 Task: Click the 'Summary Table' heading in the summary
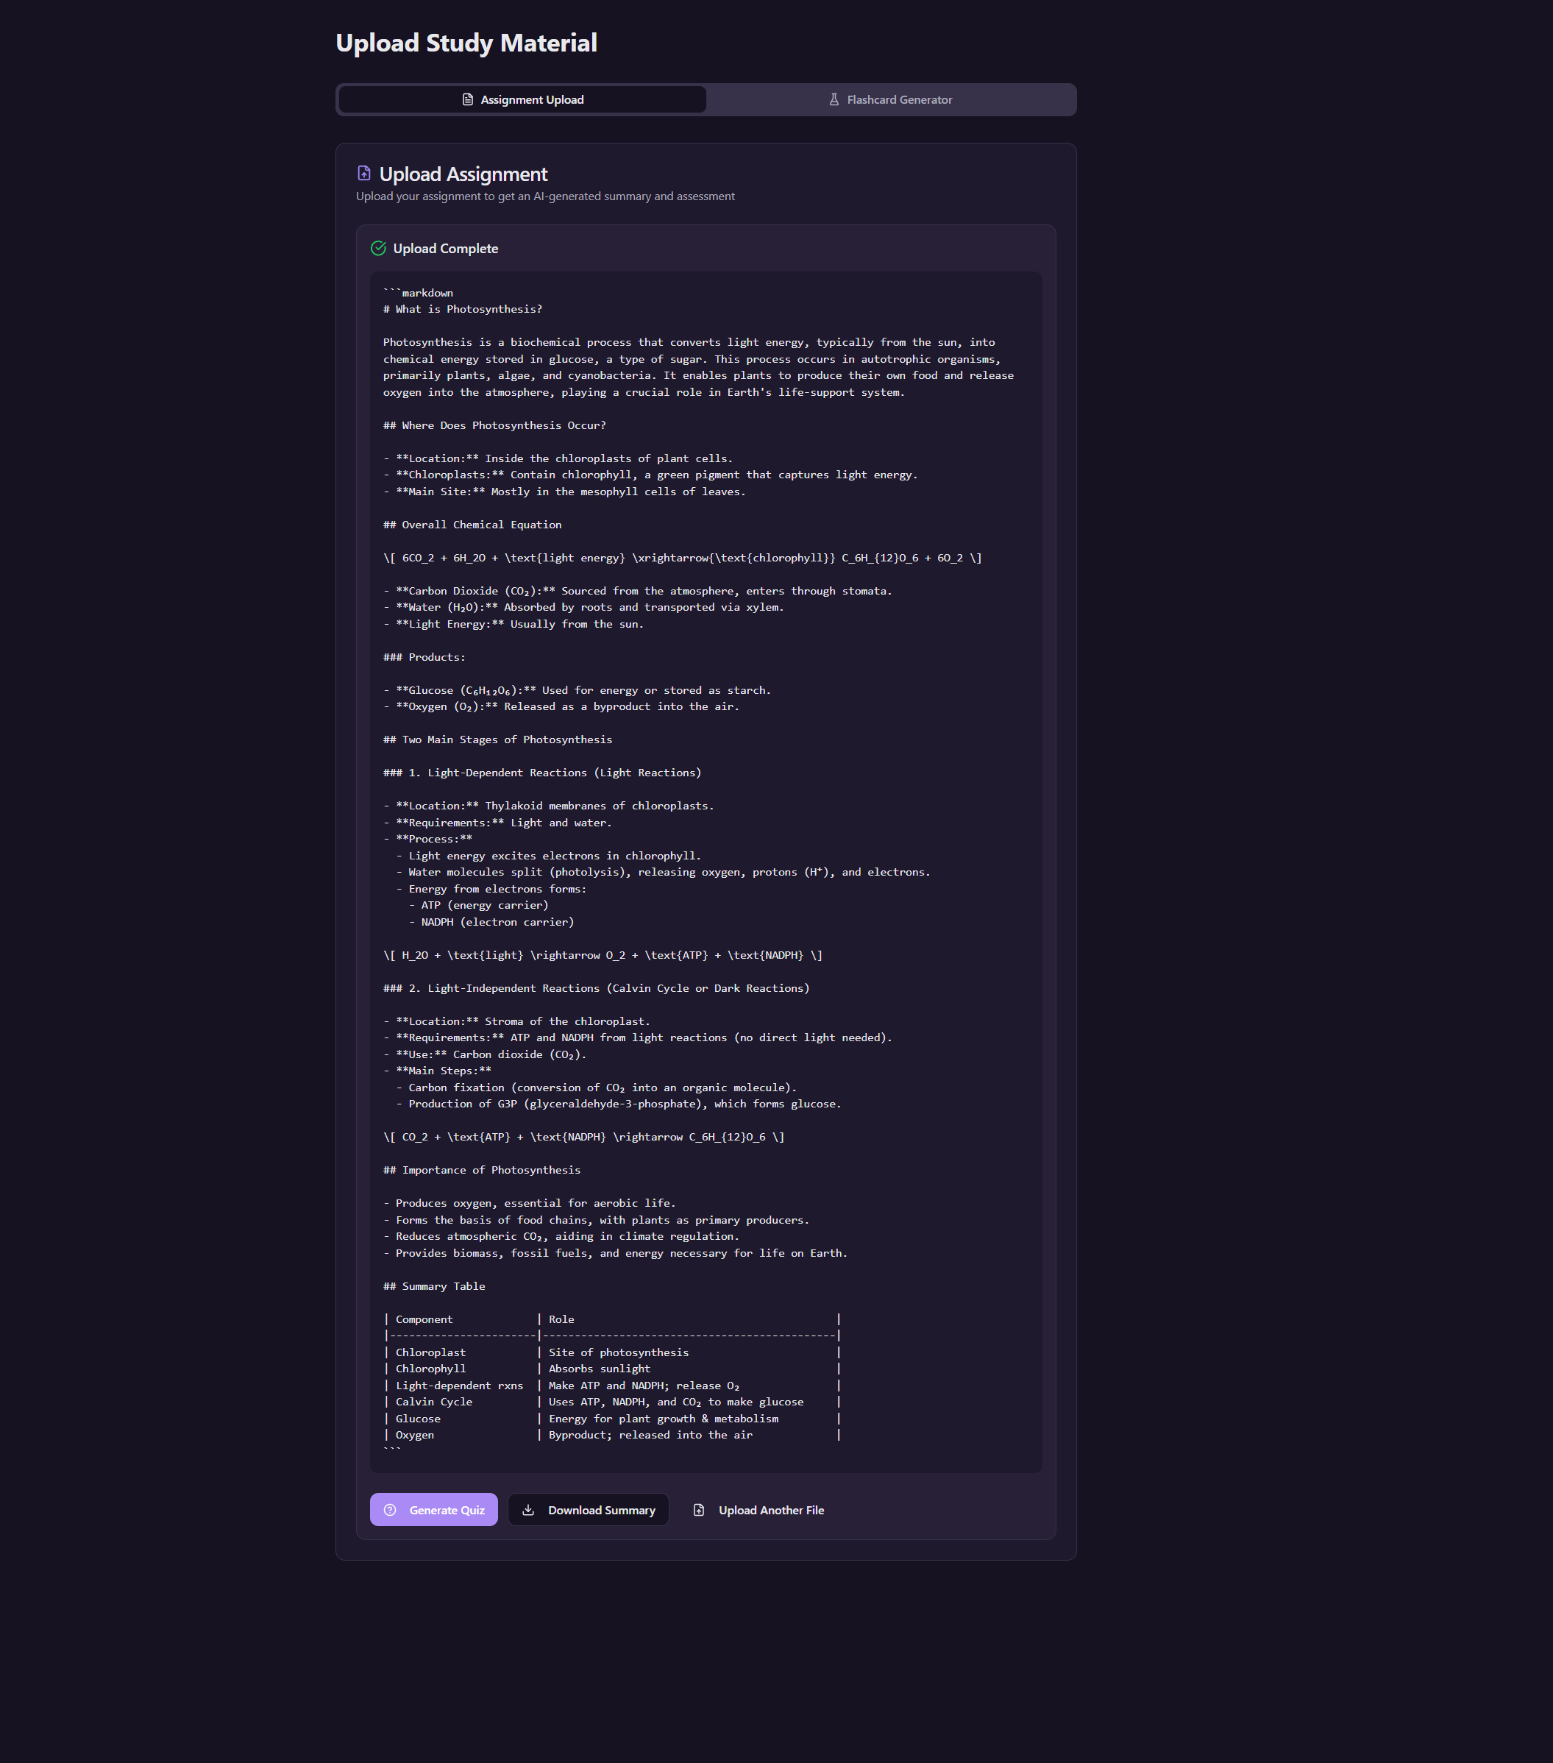[435, 1286]
